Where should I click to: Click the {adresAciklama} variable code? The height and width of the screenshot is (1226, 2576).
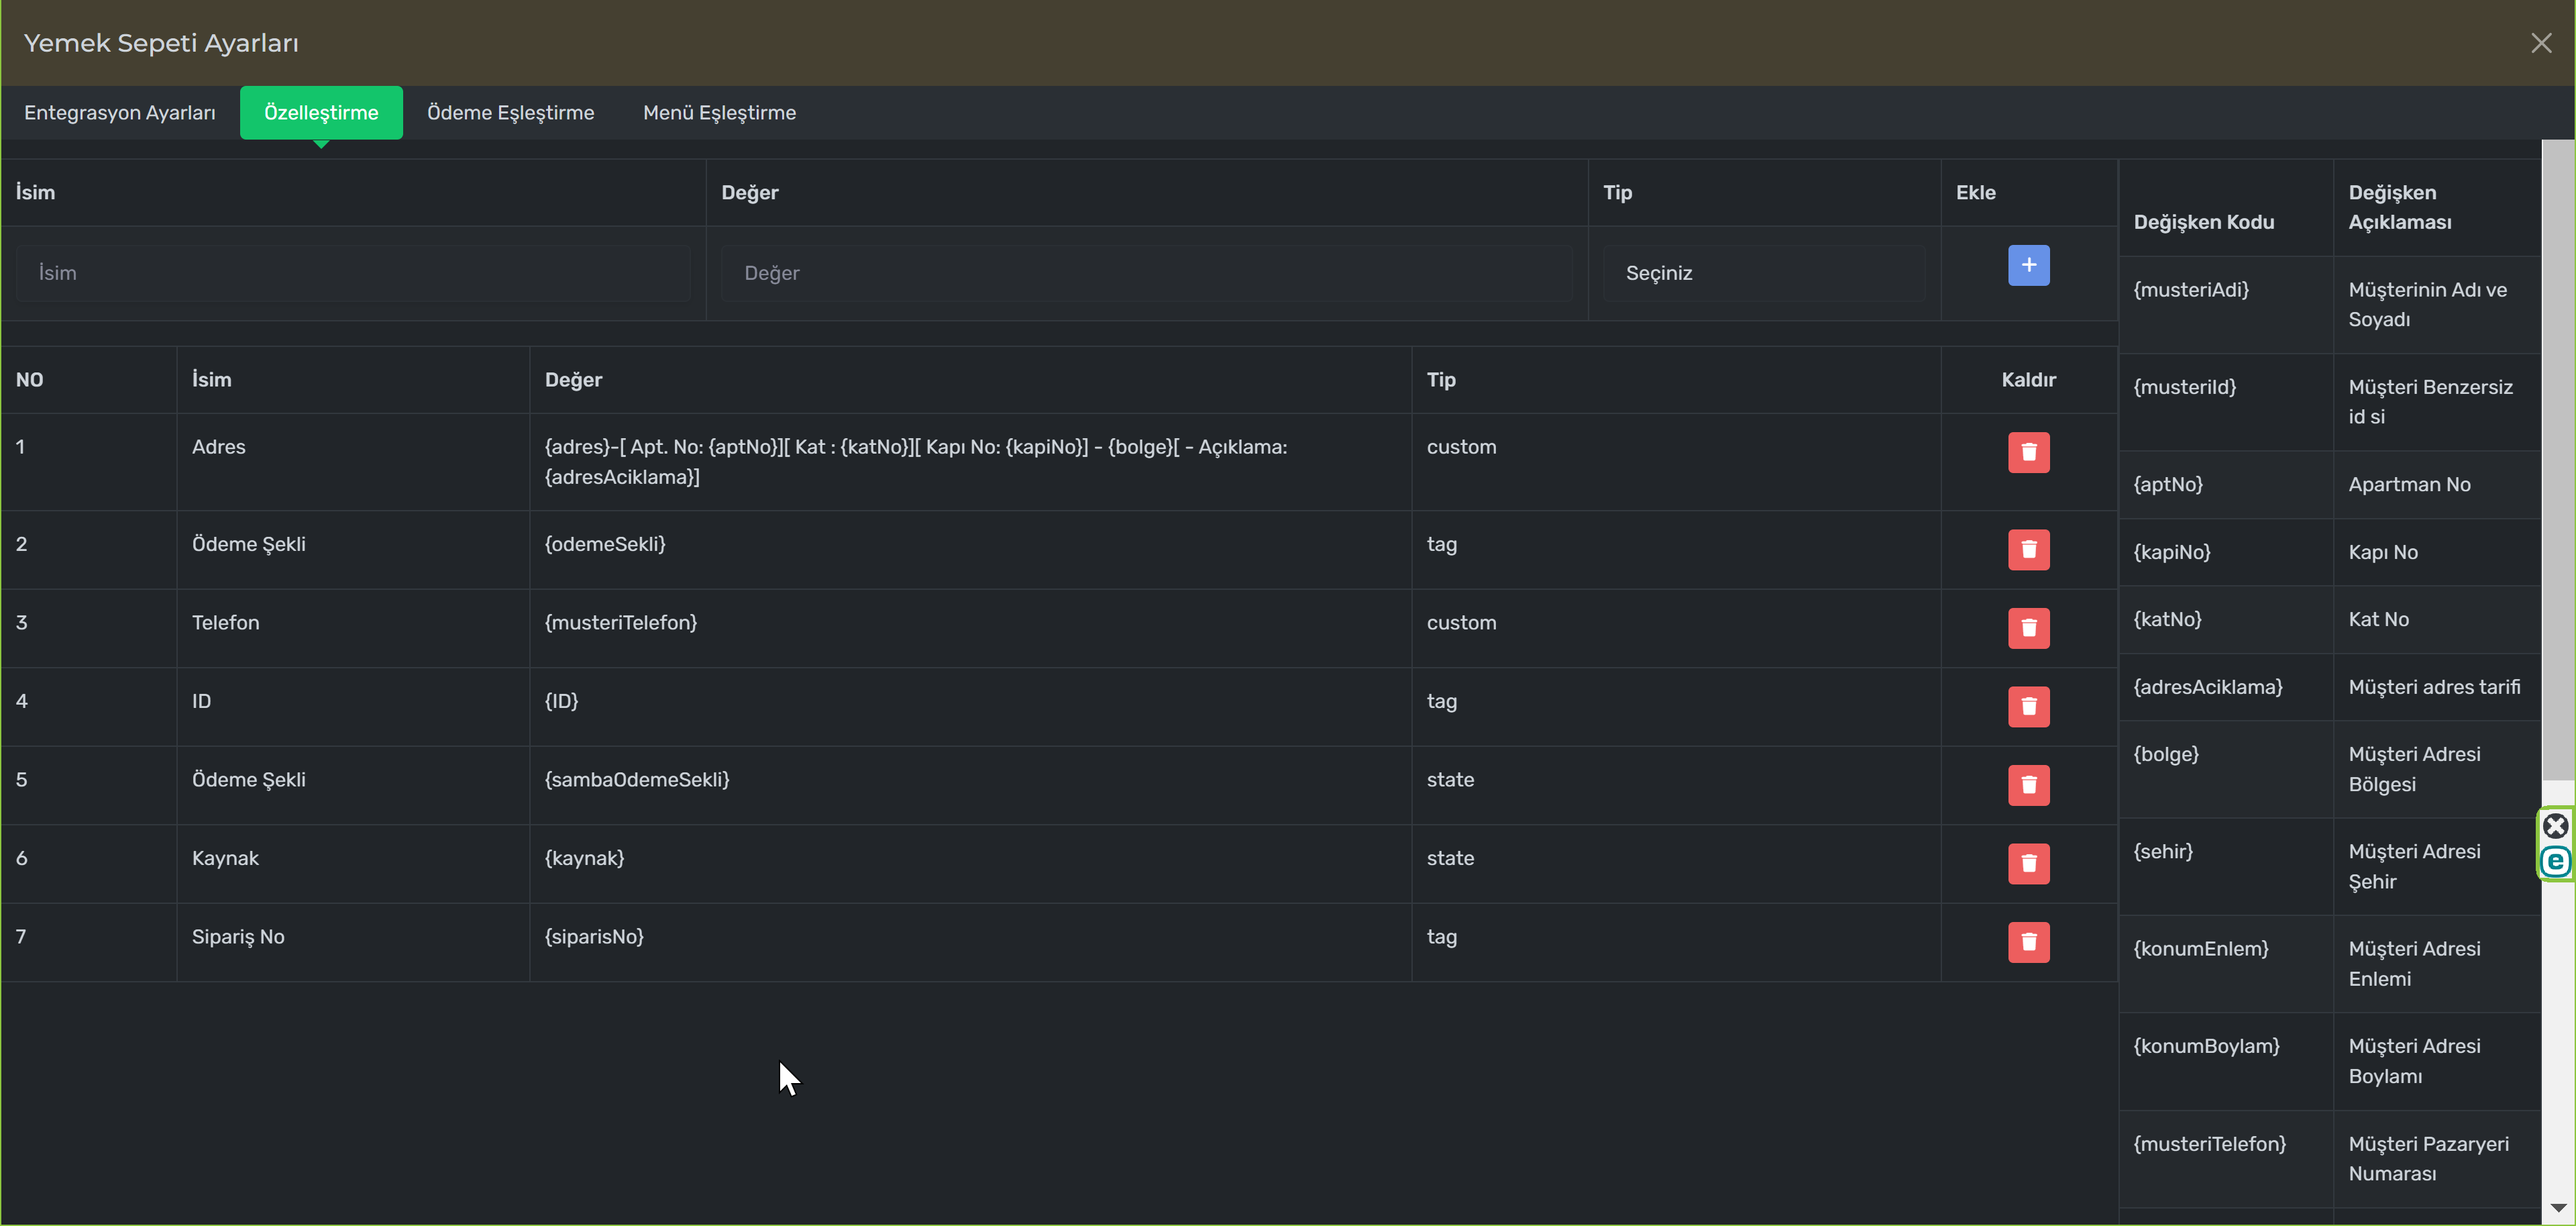click(2208, 687)
